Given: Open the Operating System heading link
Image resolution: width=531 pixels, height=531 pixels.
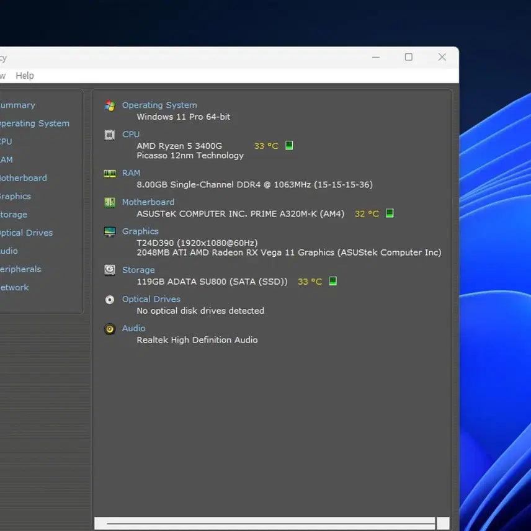Looking at the screenshot, I should point(159,105).
